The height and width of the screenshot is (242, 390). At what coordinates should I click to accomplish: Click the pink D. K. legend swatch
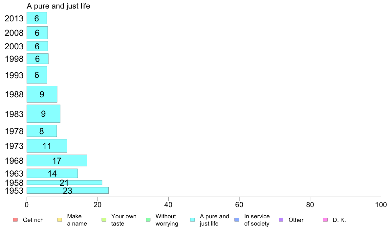325,220
